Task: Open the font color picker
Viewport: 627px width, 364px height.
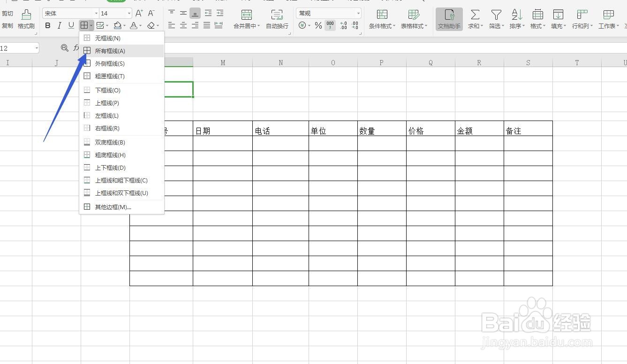Action: click(x=134, y=25)
